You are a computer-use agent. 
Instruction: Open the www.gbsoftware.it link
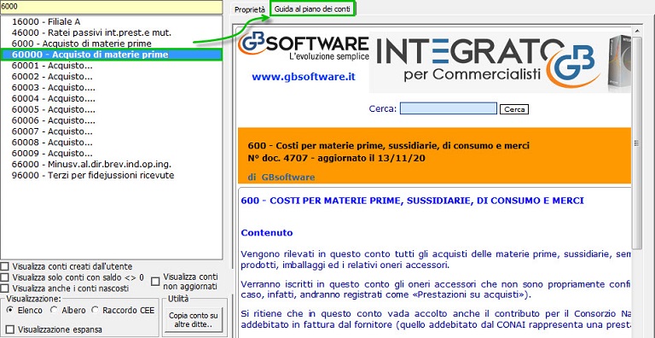[x=304, y=77]
